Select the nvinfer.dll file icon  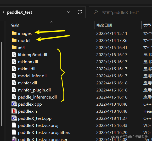tap(14, 83)
